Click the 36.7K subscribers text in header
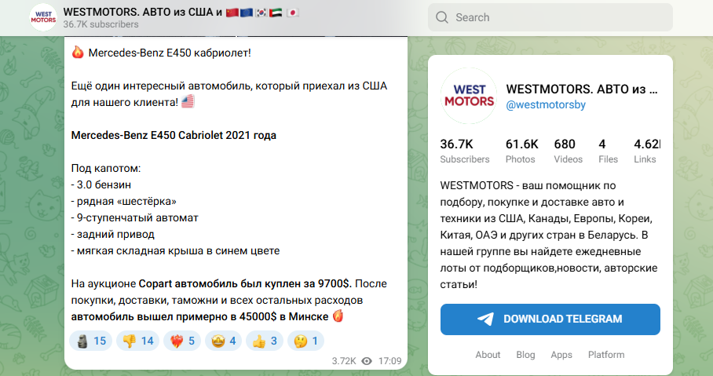 point(101,24)
